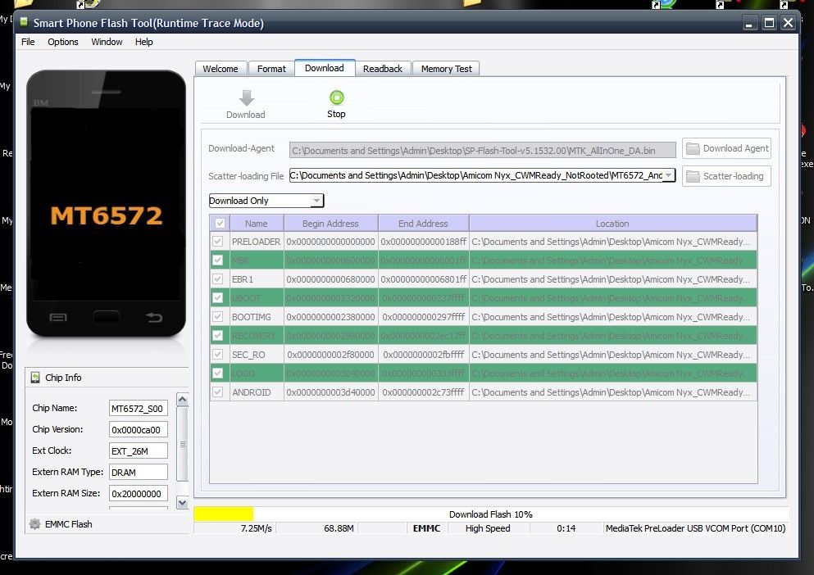Screen dimensions: 814x575
Task: Toggle the PRELOADER row checkbox
Action: 218,242
